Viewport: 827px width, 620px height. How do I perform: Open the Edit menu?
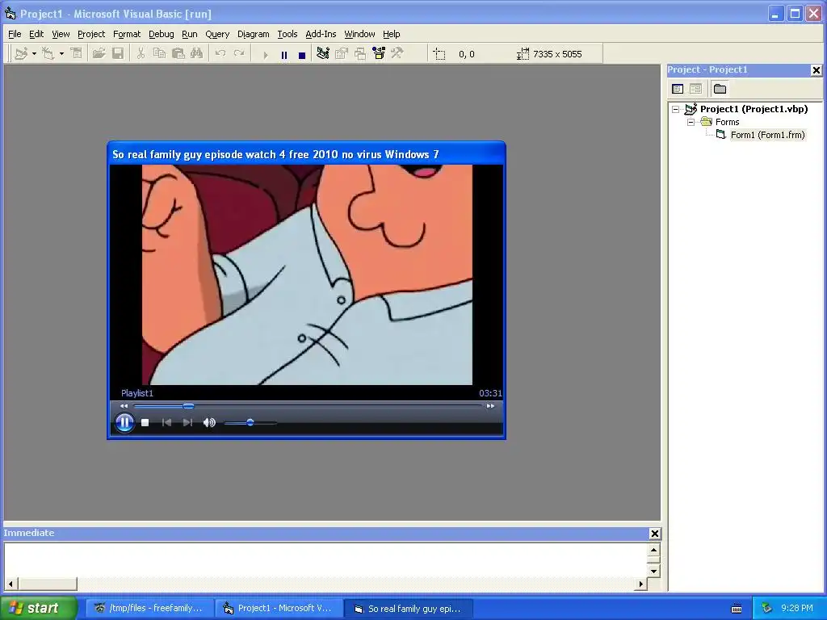(36, 34)
